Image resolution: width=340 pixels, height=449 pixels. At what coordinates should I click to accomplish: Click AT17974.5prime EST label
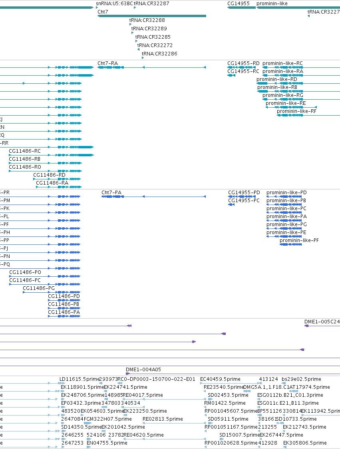click(x=310, y=387)
